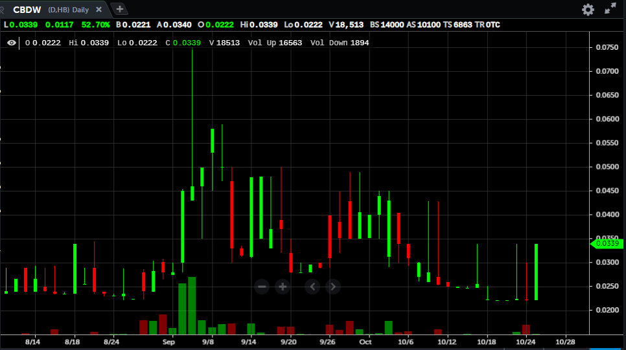This screenshot has height=350, width=626.
Task: Click the TR OTC label
Action: click(x=487, y=25)
